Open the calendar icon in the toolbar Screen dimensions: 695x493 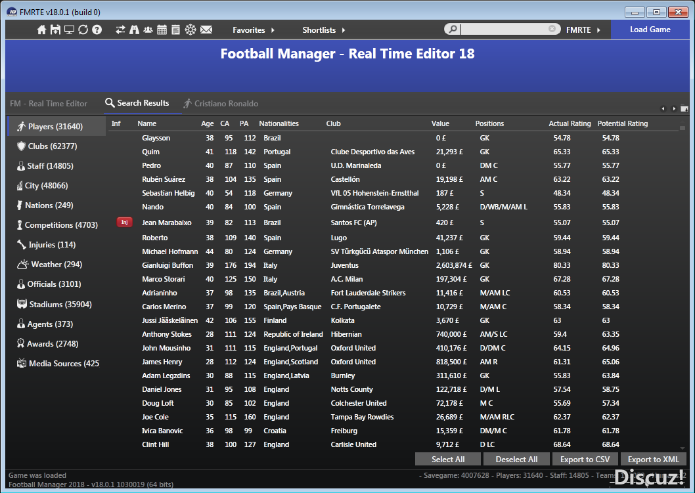coord(162,30)
